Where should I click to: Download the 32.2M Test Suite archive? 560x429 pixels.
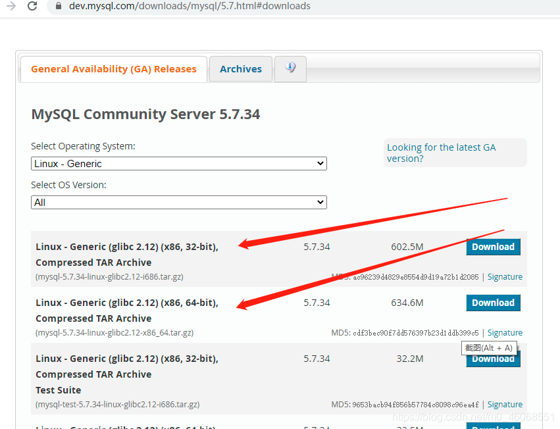pyautogui.click(x=493, y=360)
